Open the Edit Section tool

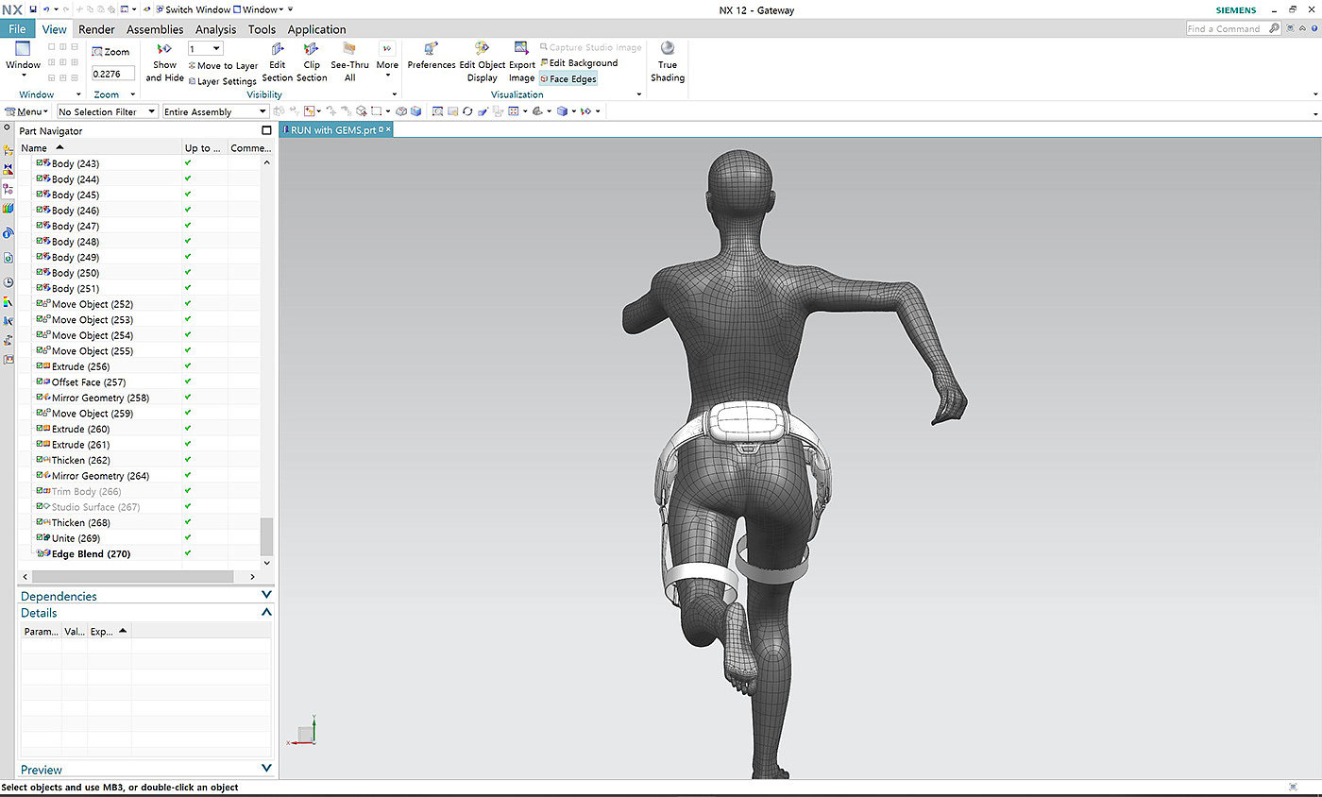pyautogui.click(x=278, y=50)
